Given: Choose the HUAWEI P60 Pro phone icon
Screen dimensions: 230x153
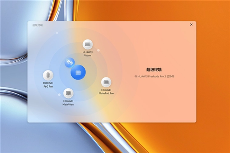Looking at the screenshot, I should tap(48, 75).
